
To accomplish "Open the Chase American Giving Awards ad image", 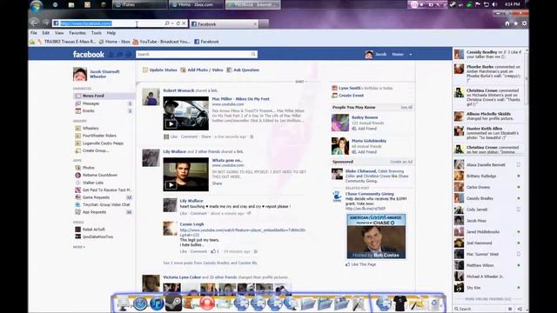I will point(376,236).
